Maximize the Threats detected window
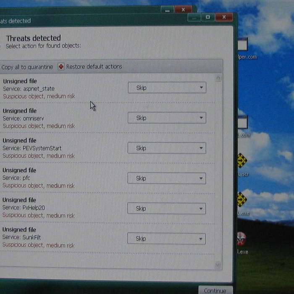Viewport: 294px width, 294px height. [208, 17]
